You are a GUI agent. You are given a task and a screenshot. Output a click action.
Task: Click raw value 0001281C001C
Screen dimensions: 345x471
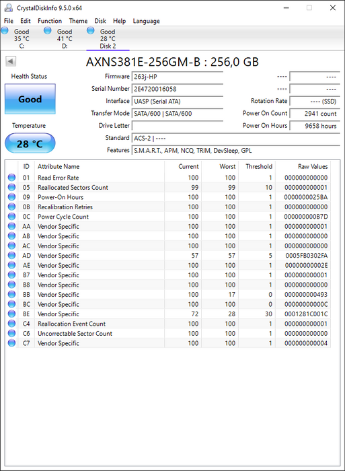point(306,314)
